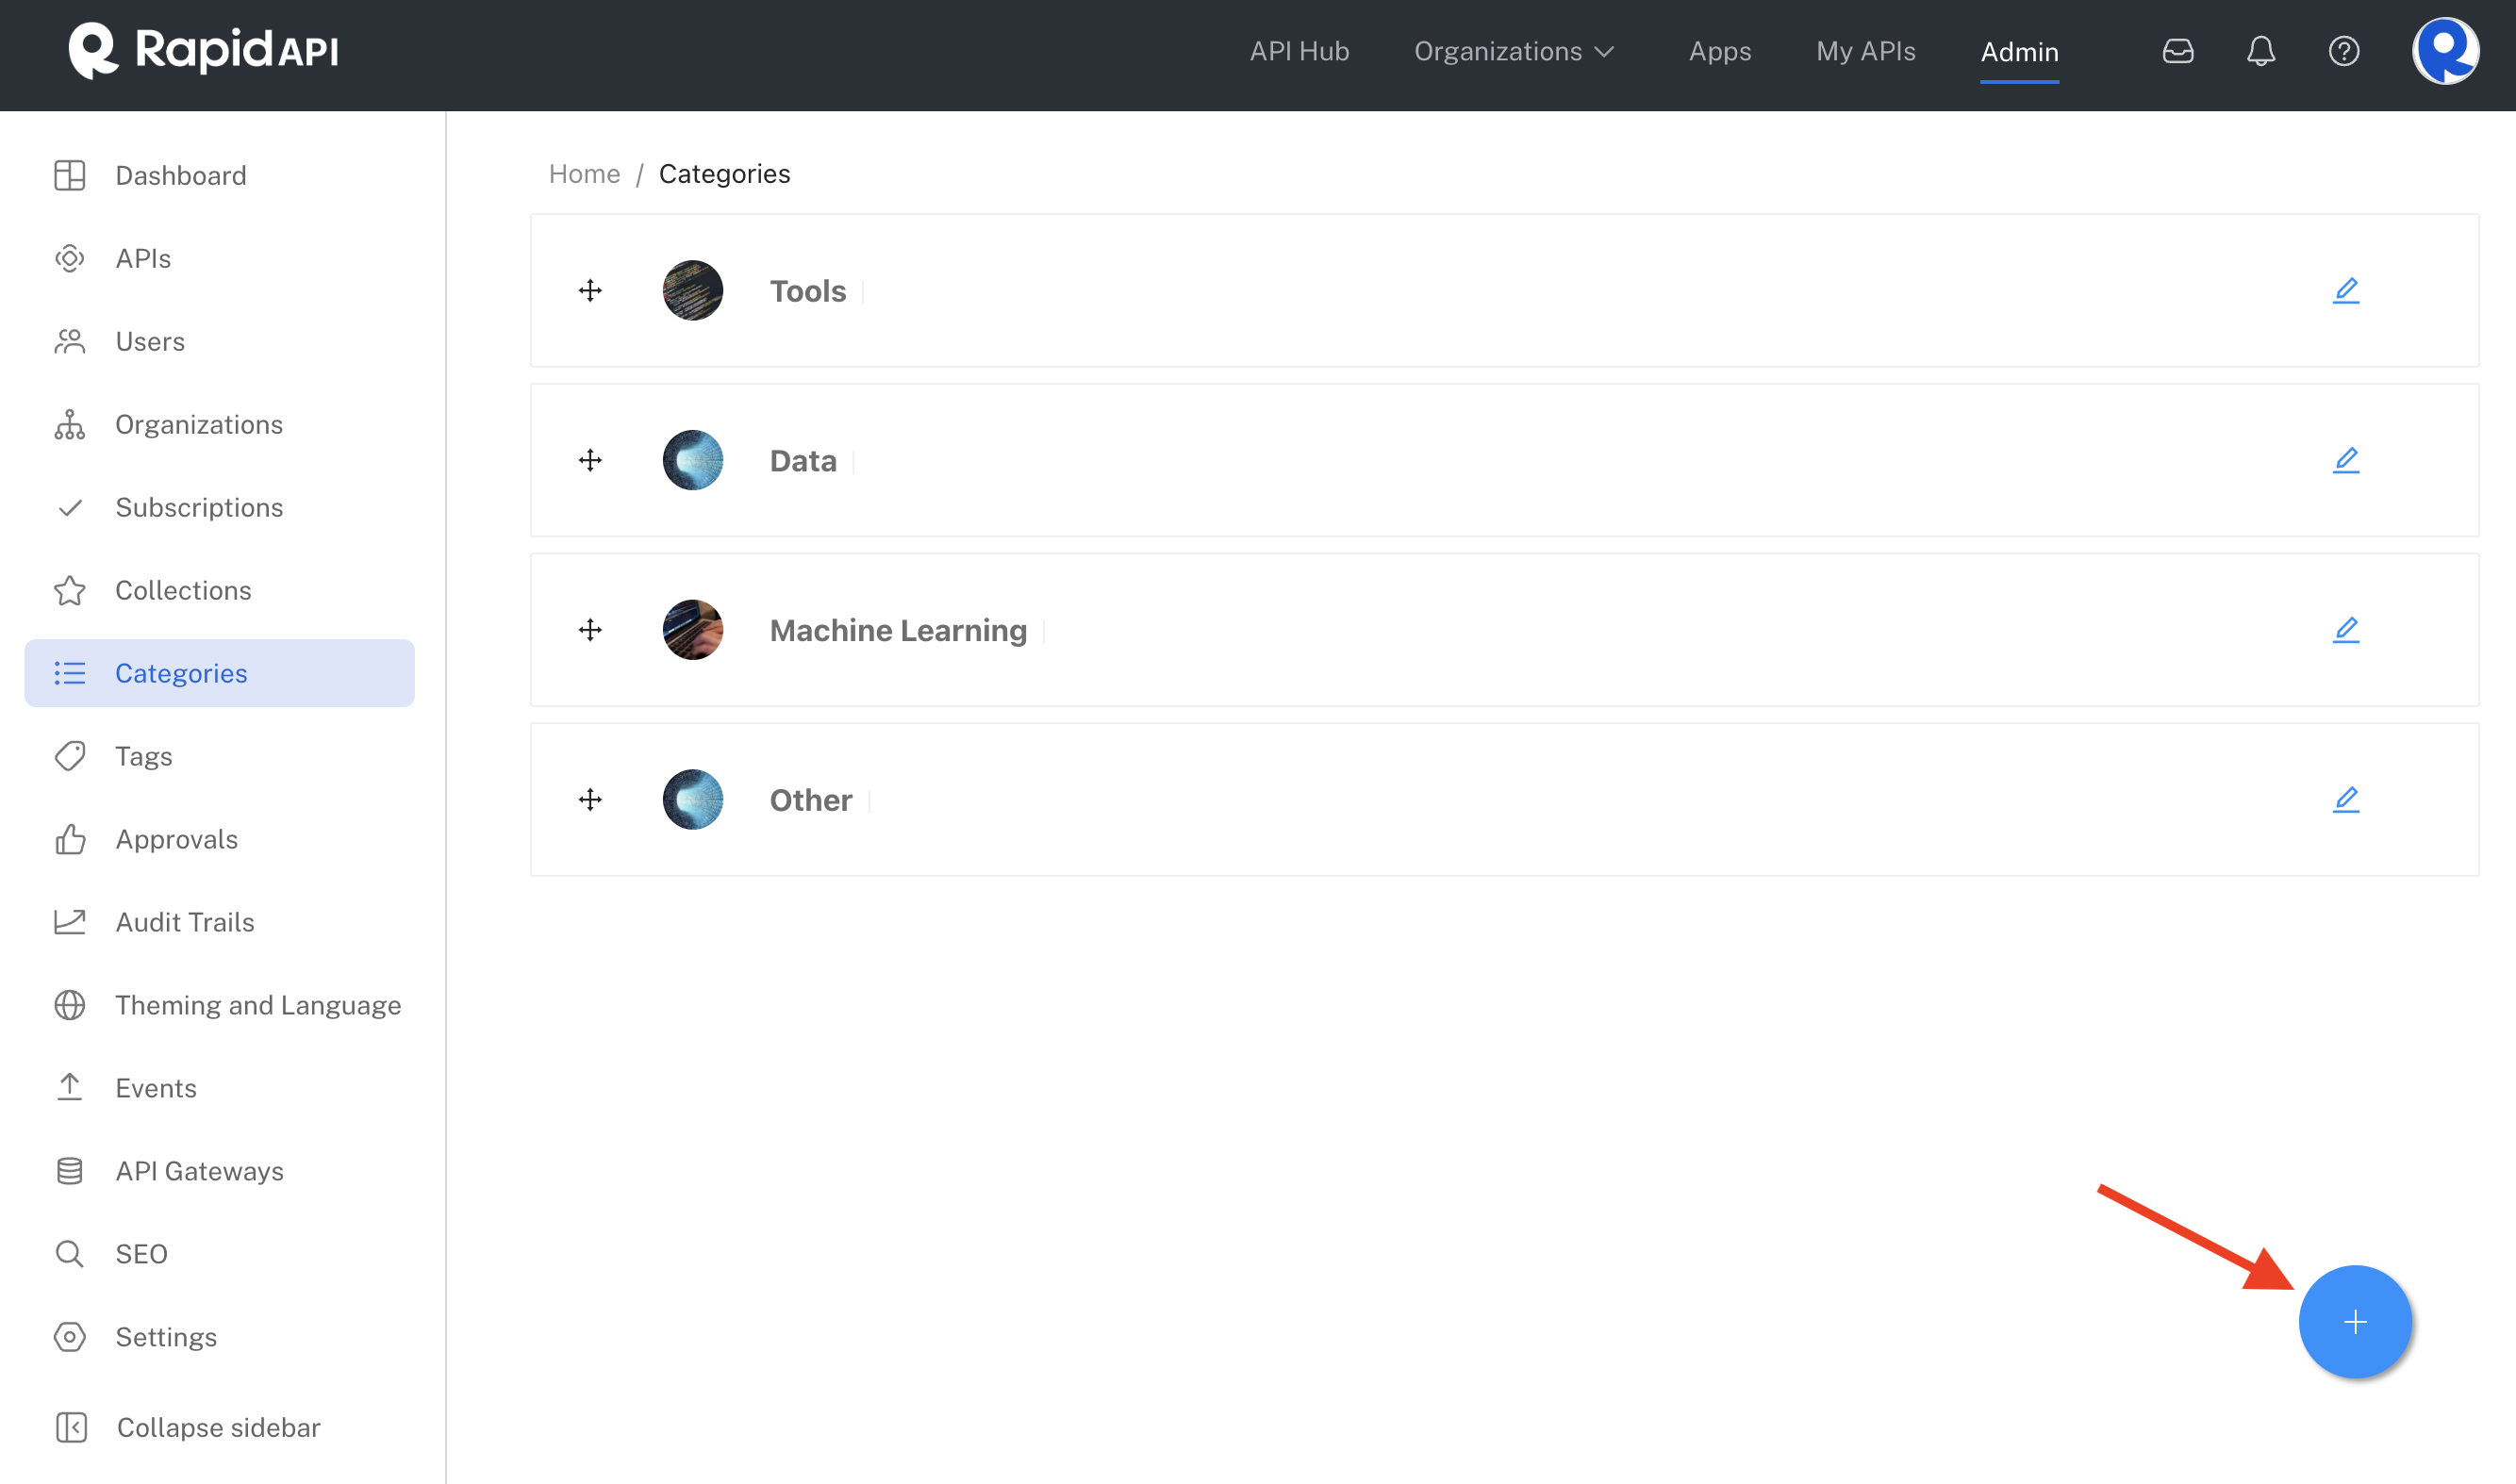Open the API Hub nav item

coord(1299,51)
